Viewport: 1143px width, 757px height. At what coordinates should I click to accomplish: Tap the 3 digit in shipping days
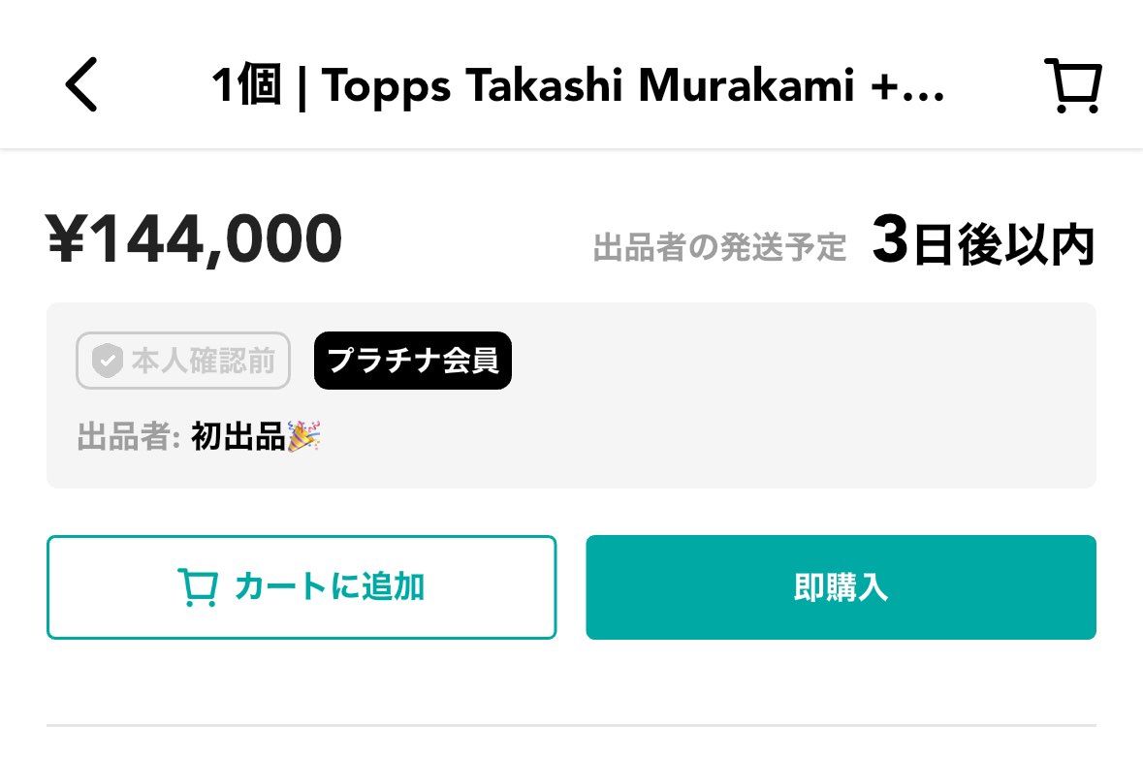[x=890, y=239]
